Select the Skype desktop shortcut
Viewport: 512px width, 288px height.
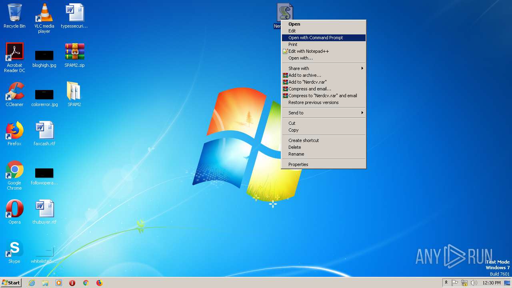click(x=14, y=251)
